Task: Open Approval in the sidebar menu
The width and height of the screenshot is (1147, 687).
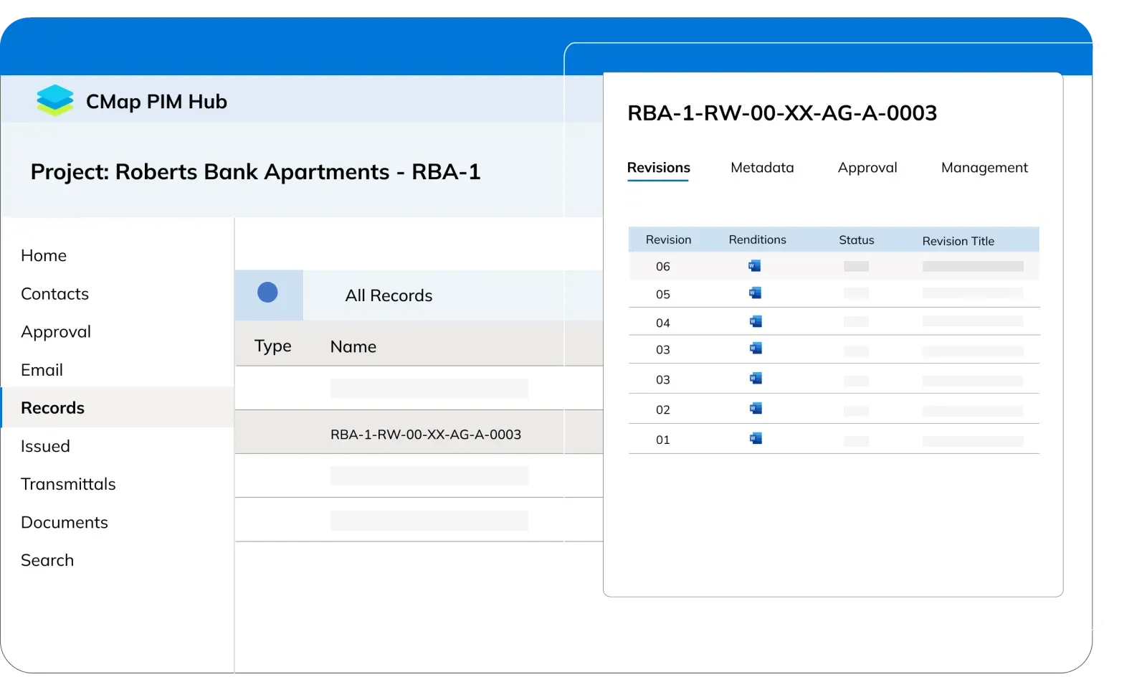Action: point(56,332)
